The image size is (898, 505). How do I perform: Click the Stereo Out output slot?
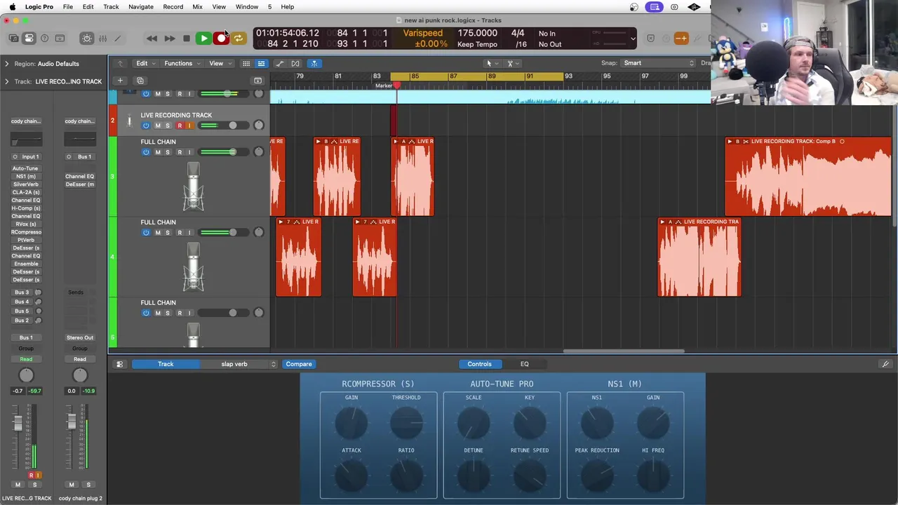[x=79, y=338]
